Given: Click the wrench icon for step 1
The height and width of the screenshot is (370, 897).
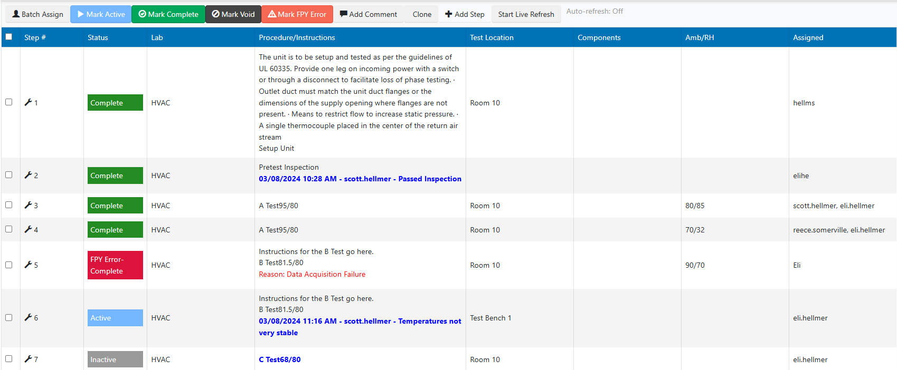Looking at the screenshot, I should [x=28, y=102].
